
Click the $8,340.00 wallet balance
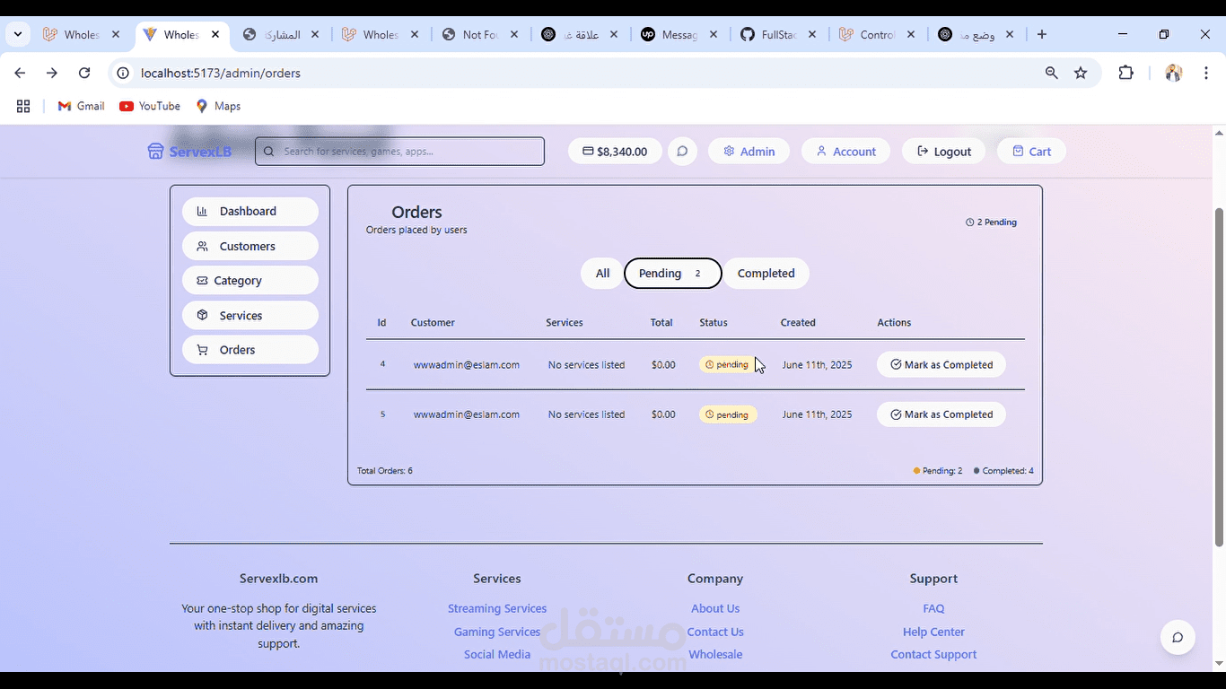(615, 152)
